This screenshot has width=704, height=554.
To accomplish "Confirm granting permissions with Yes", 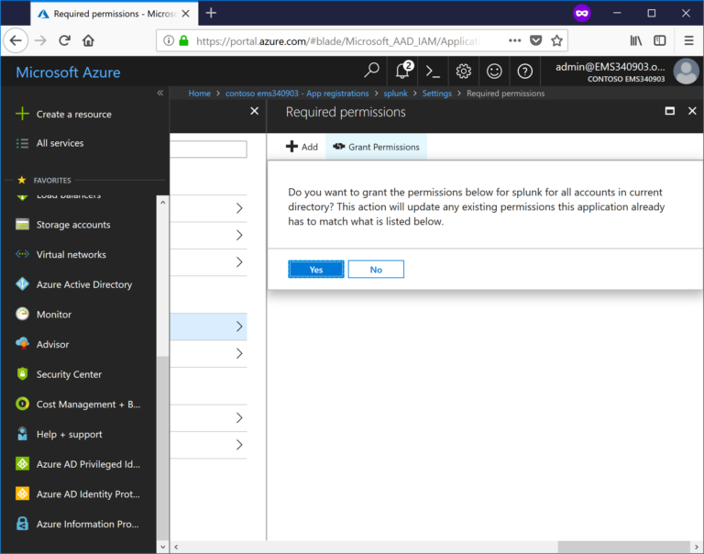I will click(x=316, y=269).
